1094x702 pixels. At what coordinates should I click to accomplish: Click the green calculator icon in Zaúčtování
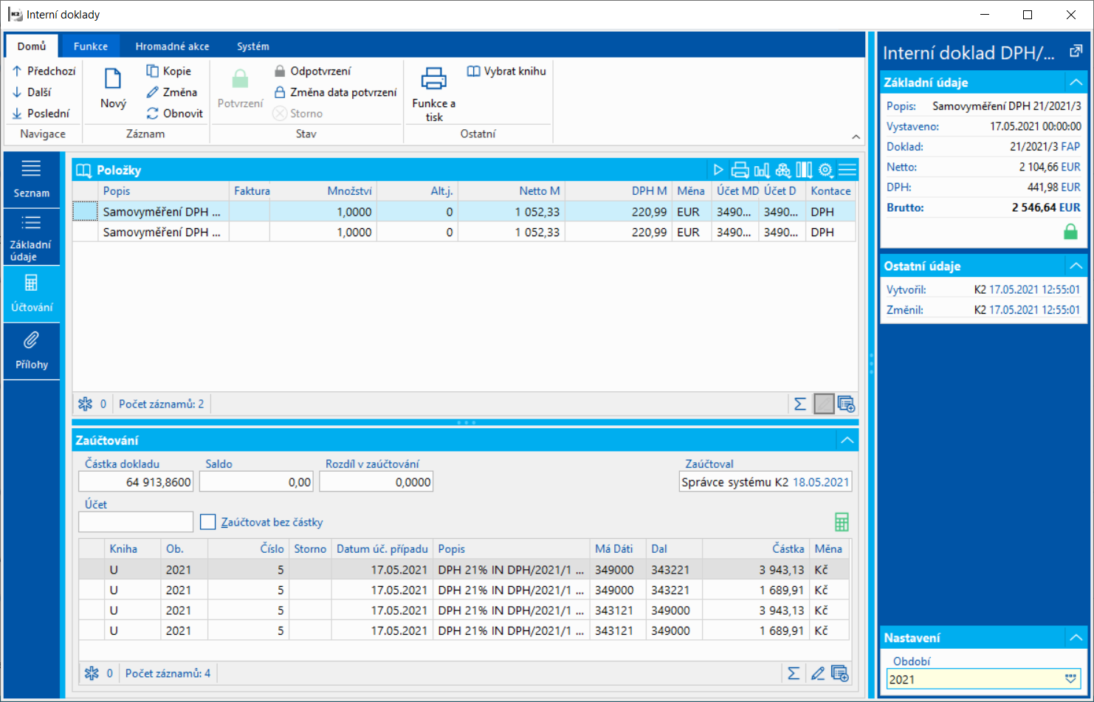[841, 522]
